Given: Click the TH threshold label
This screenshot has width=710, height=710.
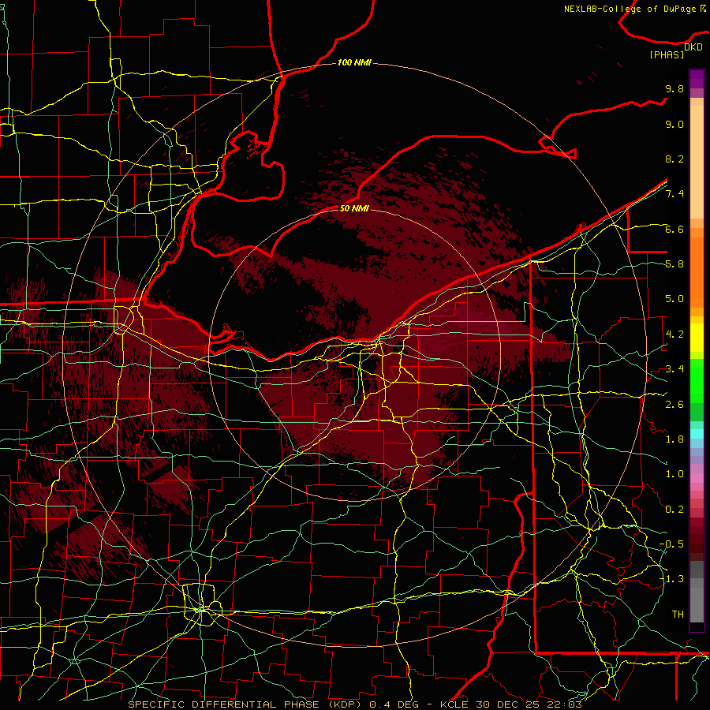Looking at the screenshot, I should point(678,615).
